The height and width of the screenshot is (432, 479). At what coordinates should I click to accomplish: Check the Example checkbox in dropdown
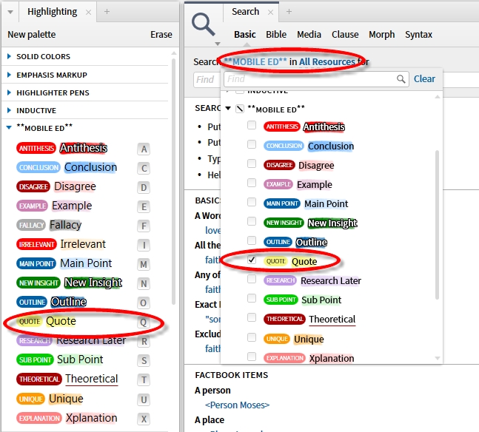pyautogui.click(x=252, y=183)
